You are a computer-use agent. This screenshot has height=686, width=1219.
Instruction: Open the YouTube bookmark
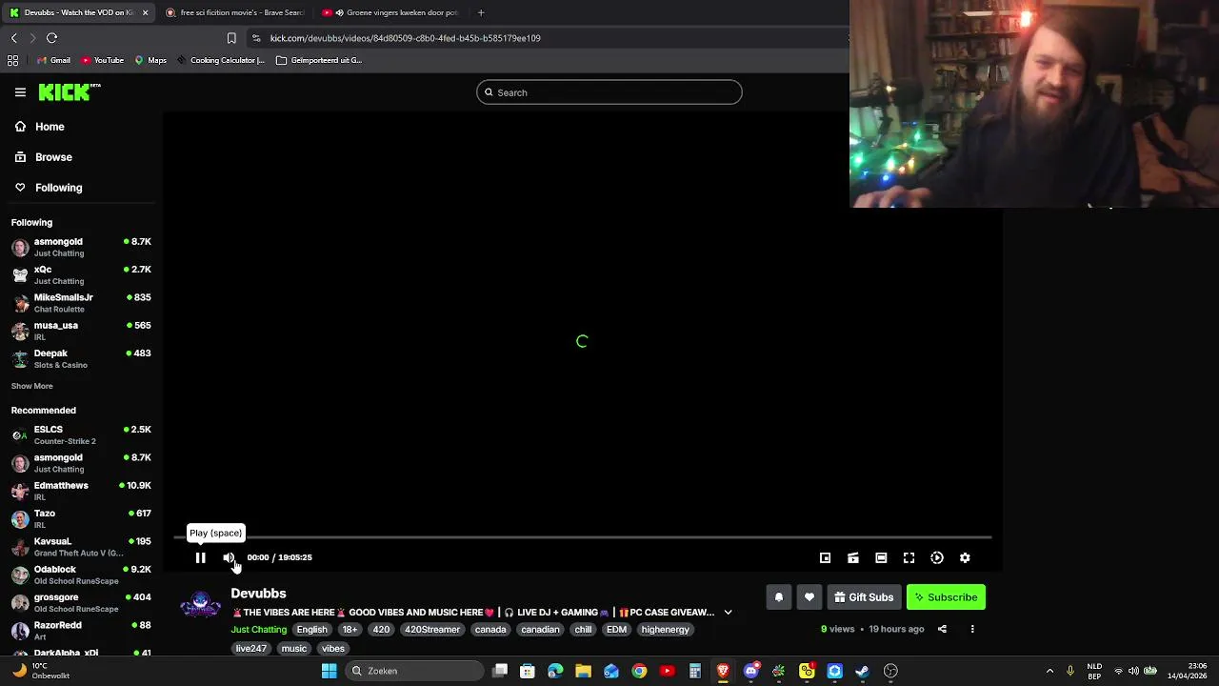click(102, 60)
